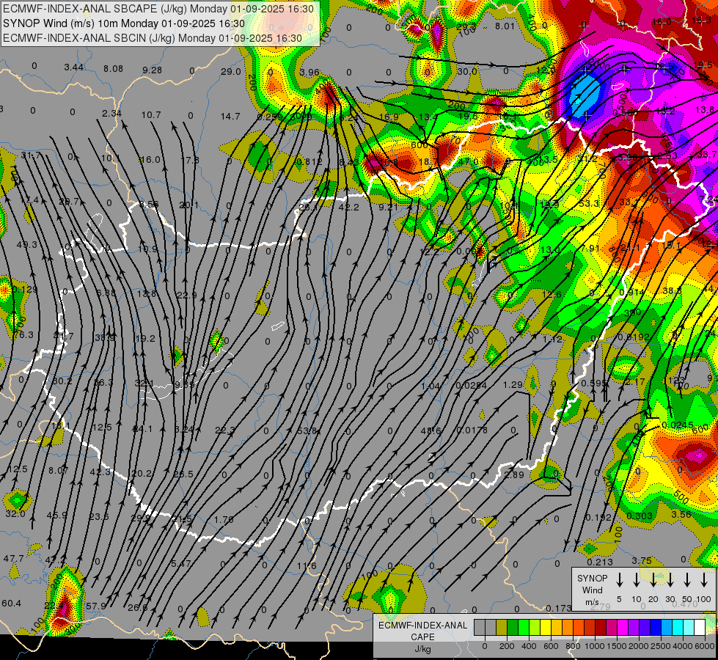Click the 2500 tick label on the CAPE scale
This screenshot has height=660, width=718.
[661, 646]
